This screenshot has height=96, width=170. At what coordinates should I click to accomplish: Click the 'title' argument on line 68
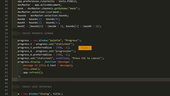(x=57, y=94)
